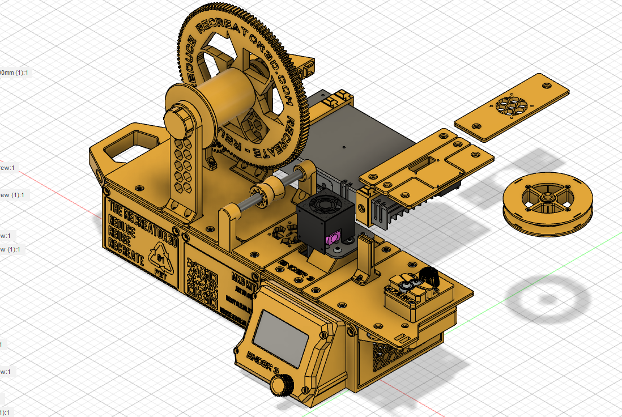Click the '00mm (1):1' component label
The width and height of the screenshot is (622, 417).
pos(14,73)
